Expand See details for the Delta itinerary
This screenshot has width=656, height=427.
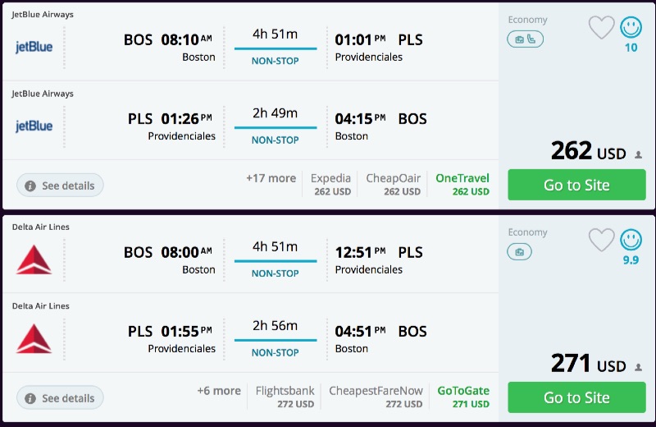(60, 398)
